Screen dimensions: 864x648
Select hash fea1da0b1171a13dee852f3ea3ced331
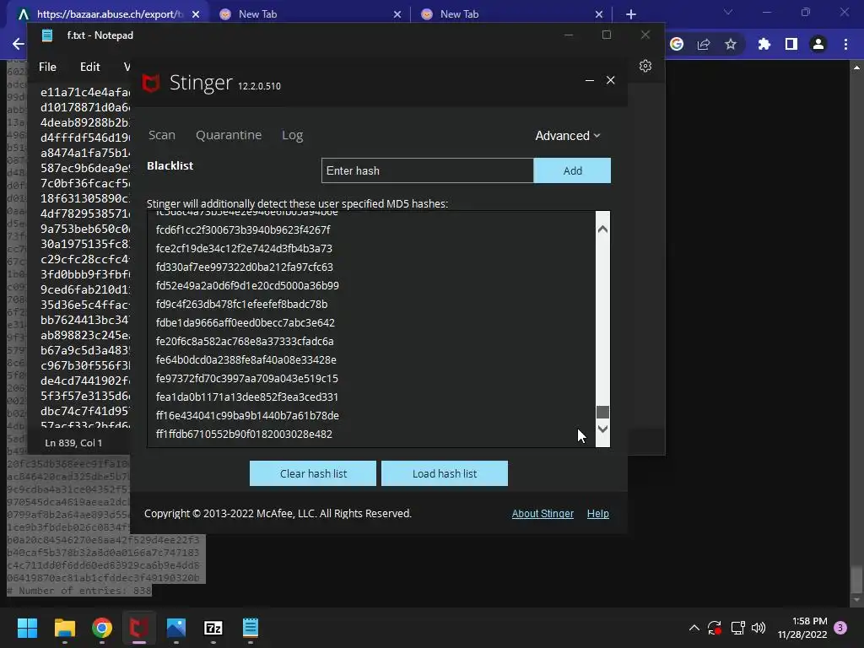tap(247, 397)
